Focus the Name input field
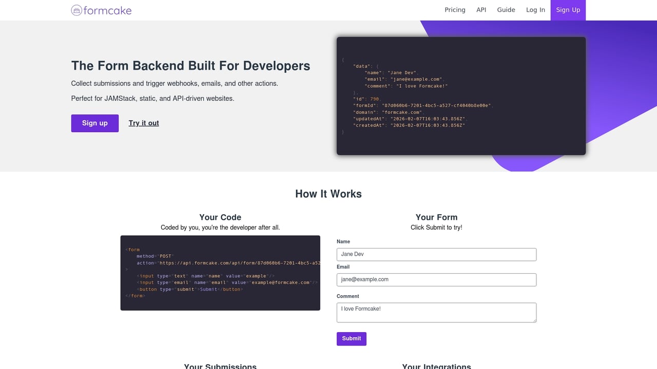The height and width of the screenshot is (369, 657). pyautogui.click(x=436, y=254)
